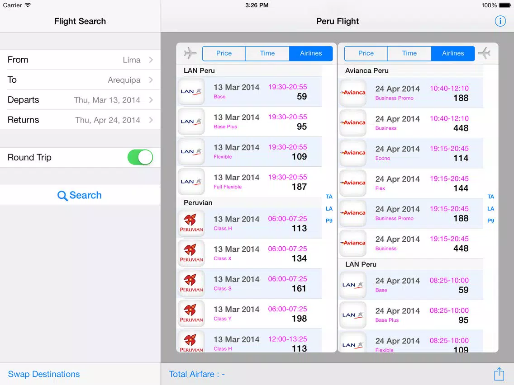Sort returning flights by Time
This screenshot has width=514, height=385.
click(409, 53)
